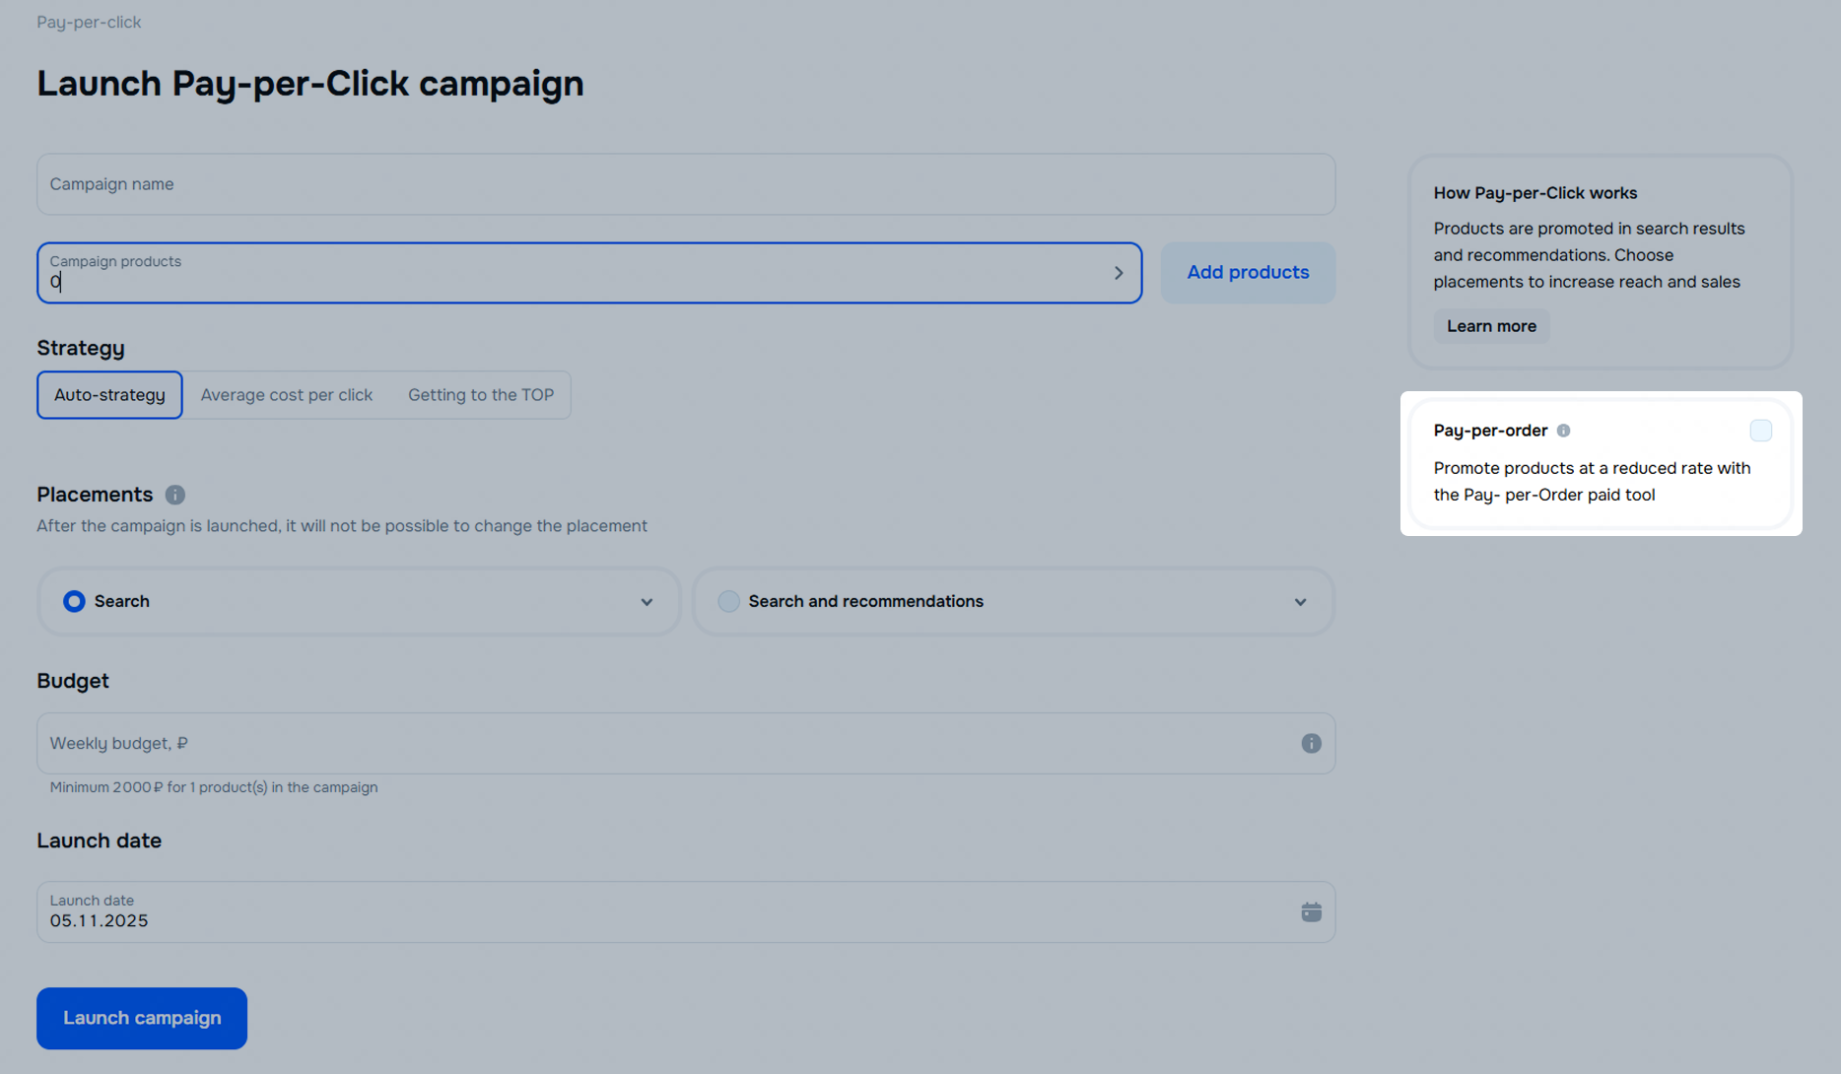This screenshot has width=1841, height=1074.
Task: Click the info icon beside Pay-per-order
Action: pyautogui.click(x=1563, y=431)
